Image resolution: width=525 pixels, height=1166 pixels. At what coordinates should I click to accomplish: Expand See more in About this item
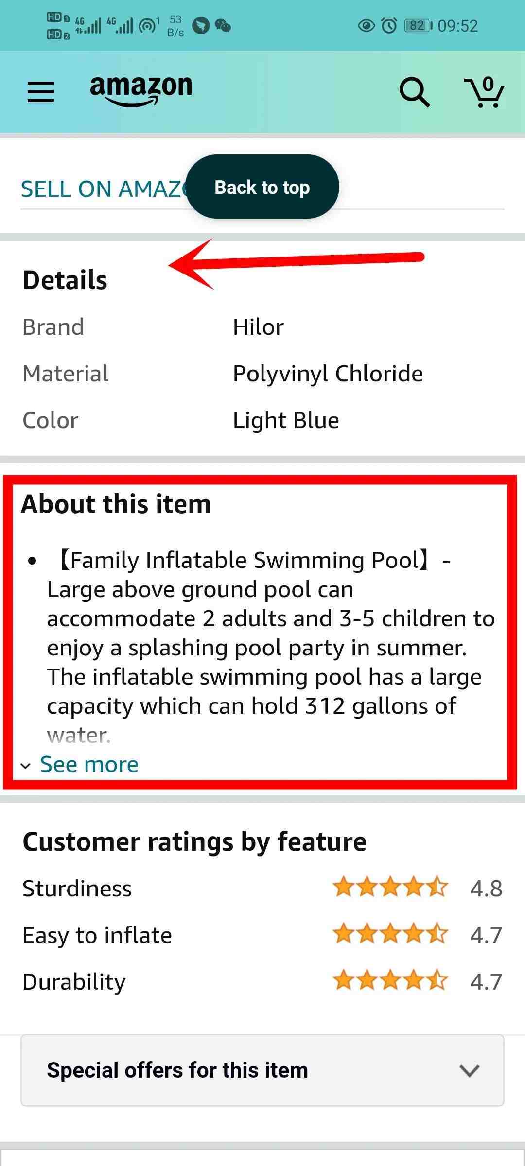tap(89, 764)
